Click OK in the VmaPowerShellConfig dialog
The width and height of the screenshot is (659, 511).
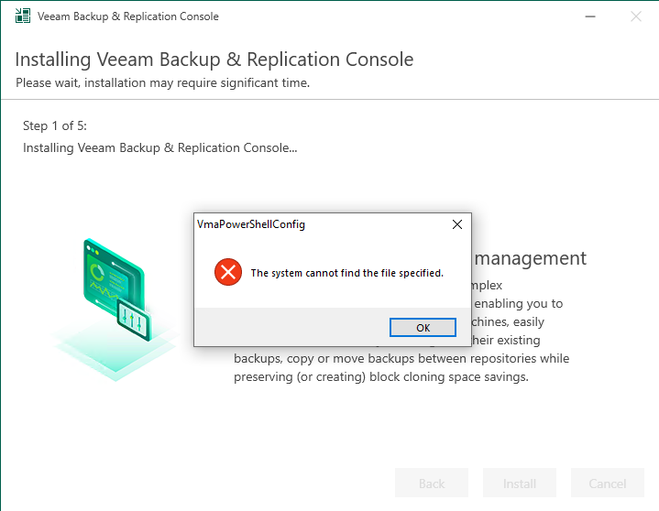click(x=423, y=328)
